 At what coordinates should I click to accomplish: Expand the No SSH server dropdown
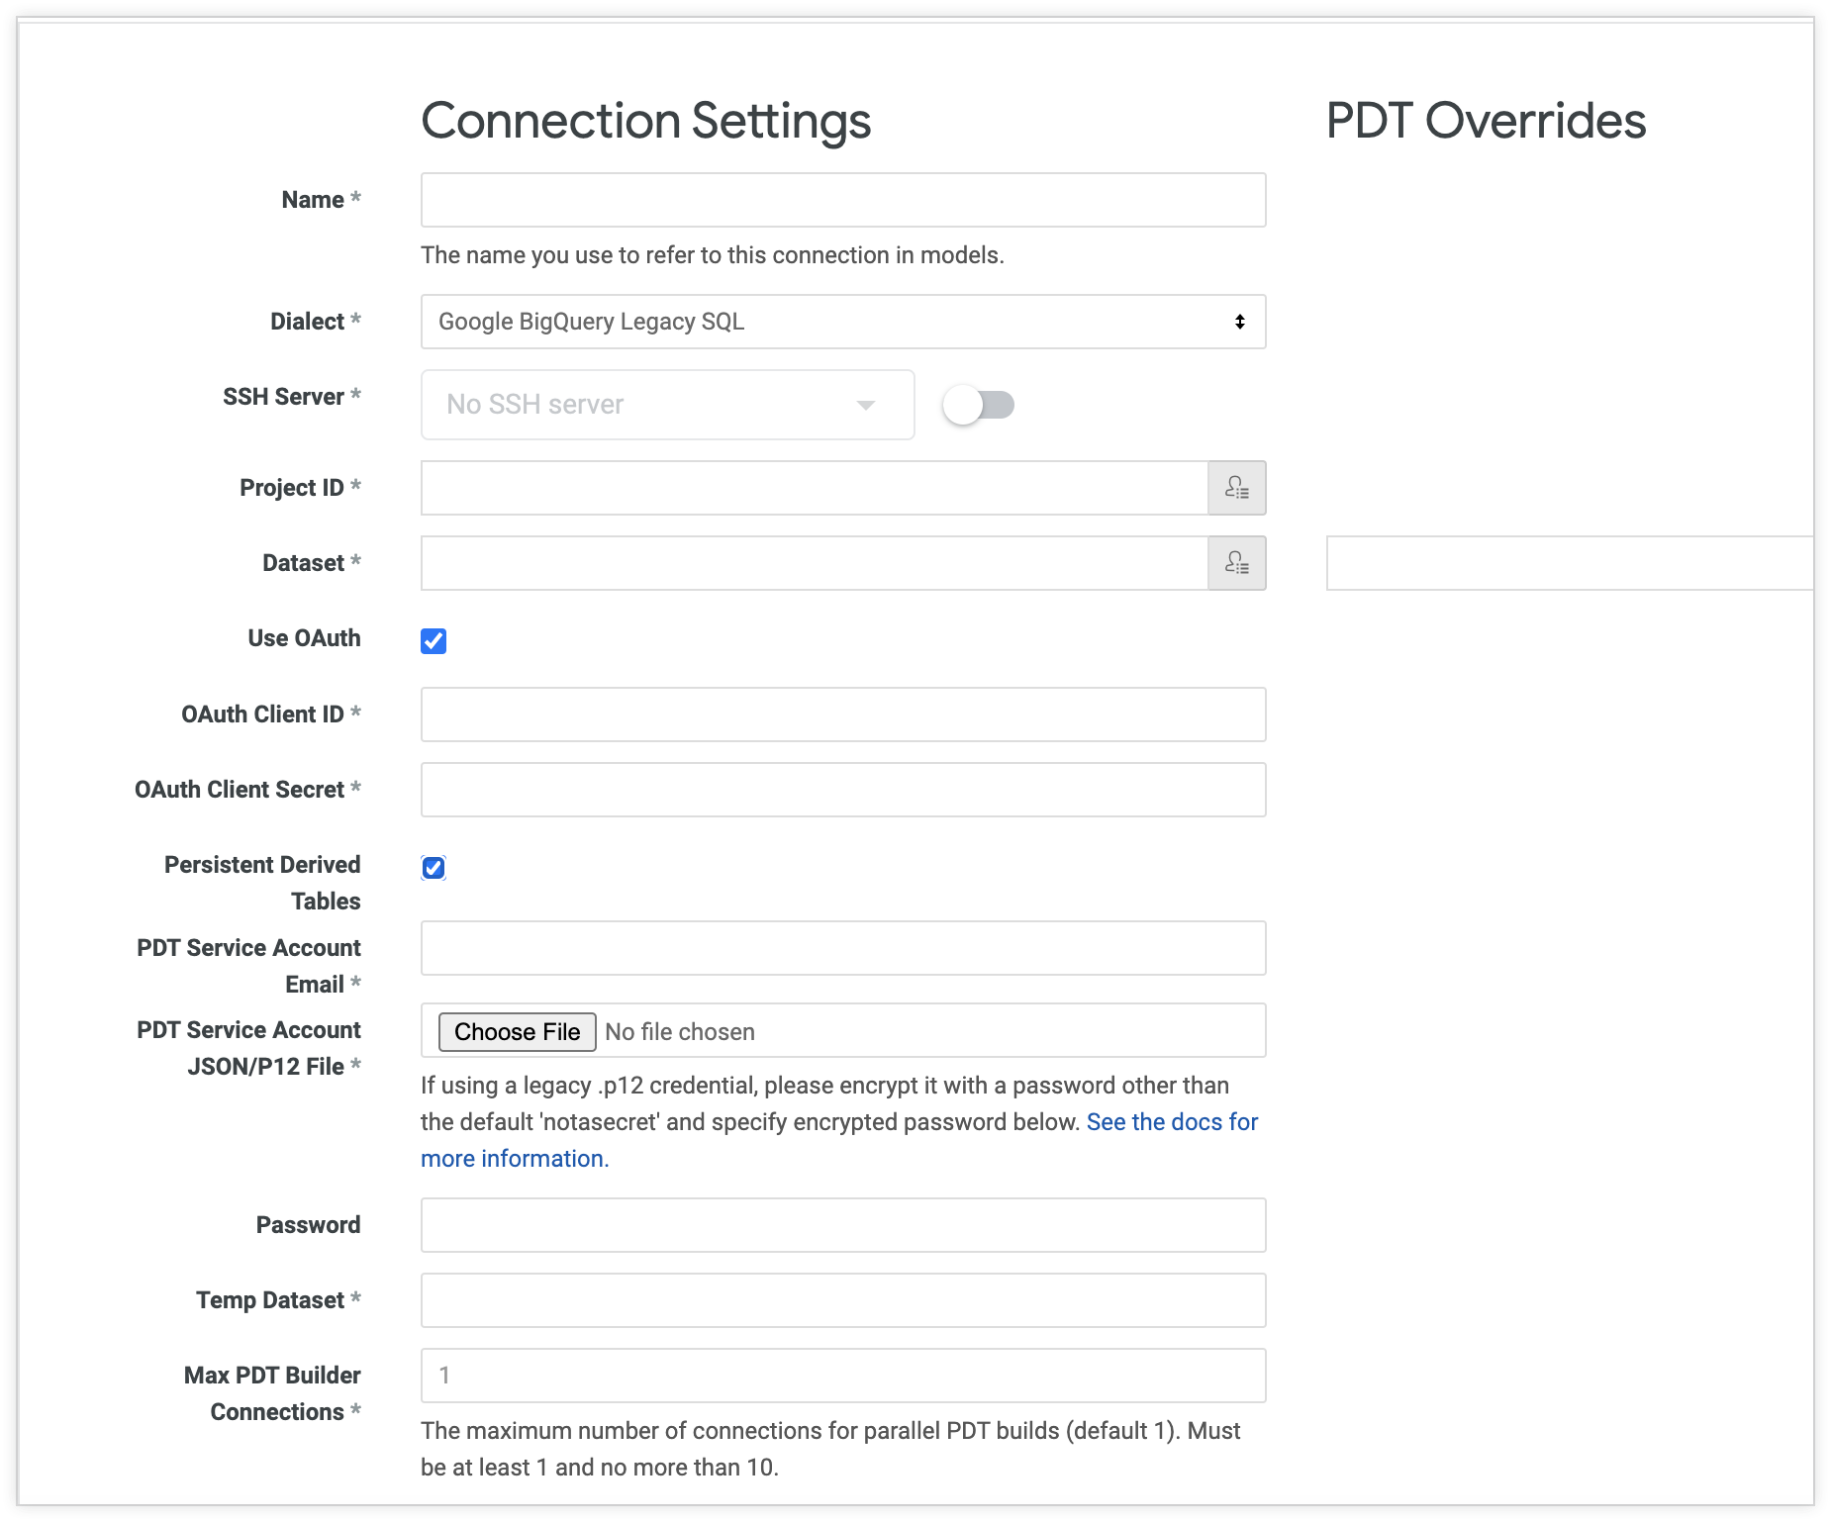click(667, 405)
